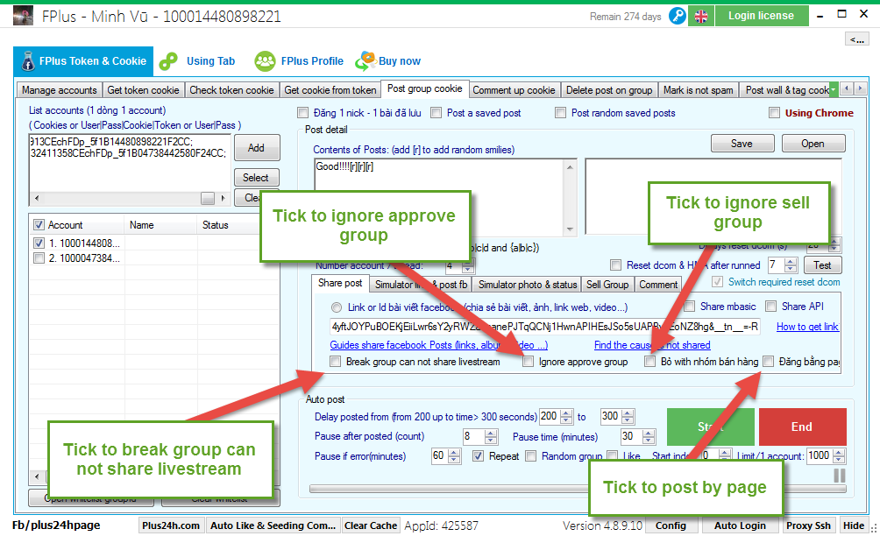The height and width of the screenshot is (536, 880).
Task: Tick the 'Bỏ with nhóm bán hàng' checkbox
Action: [x=649, y=362]
